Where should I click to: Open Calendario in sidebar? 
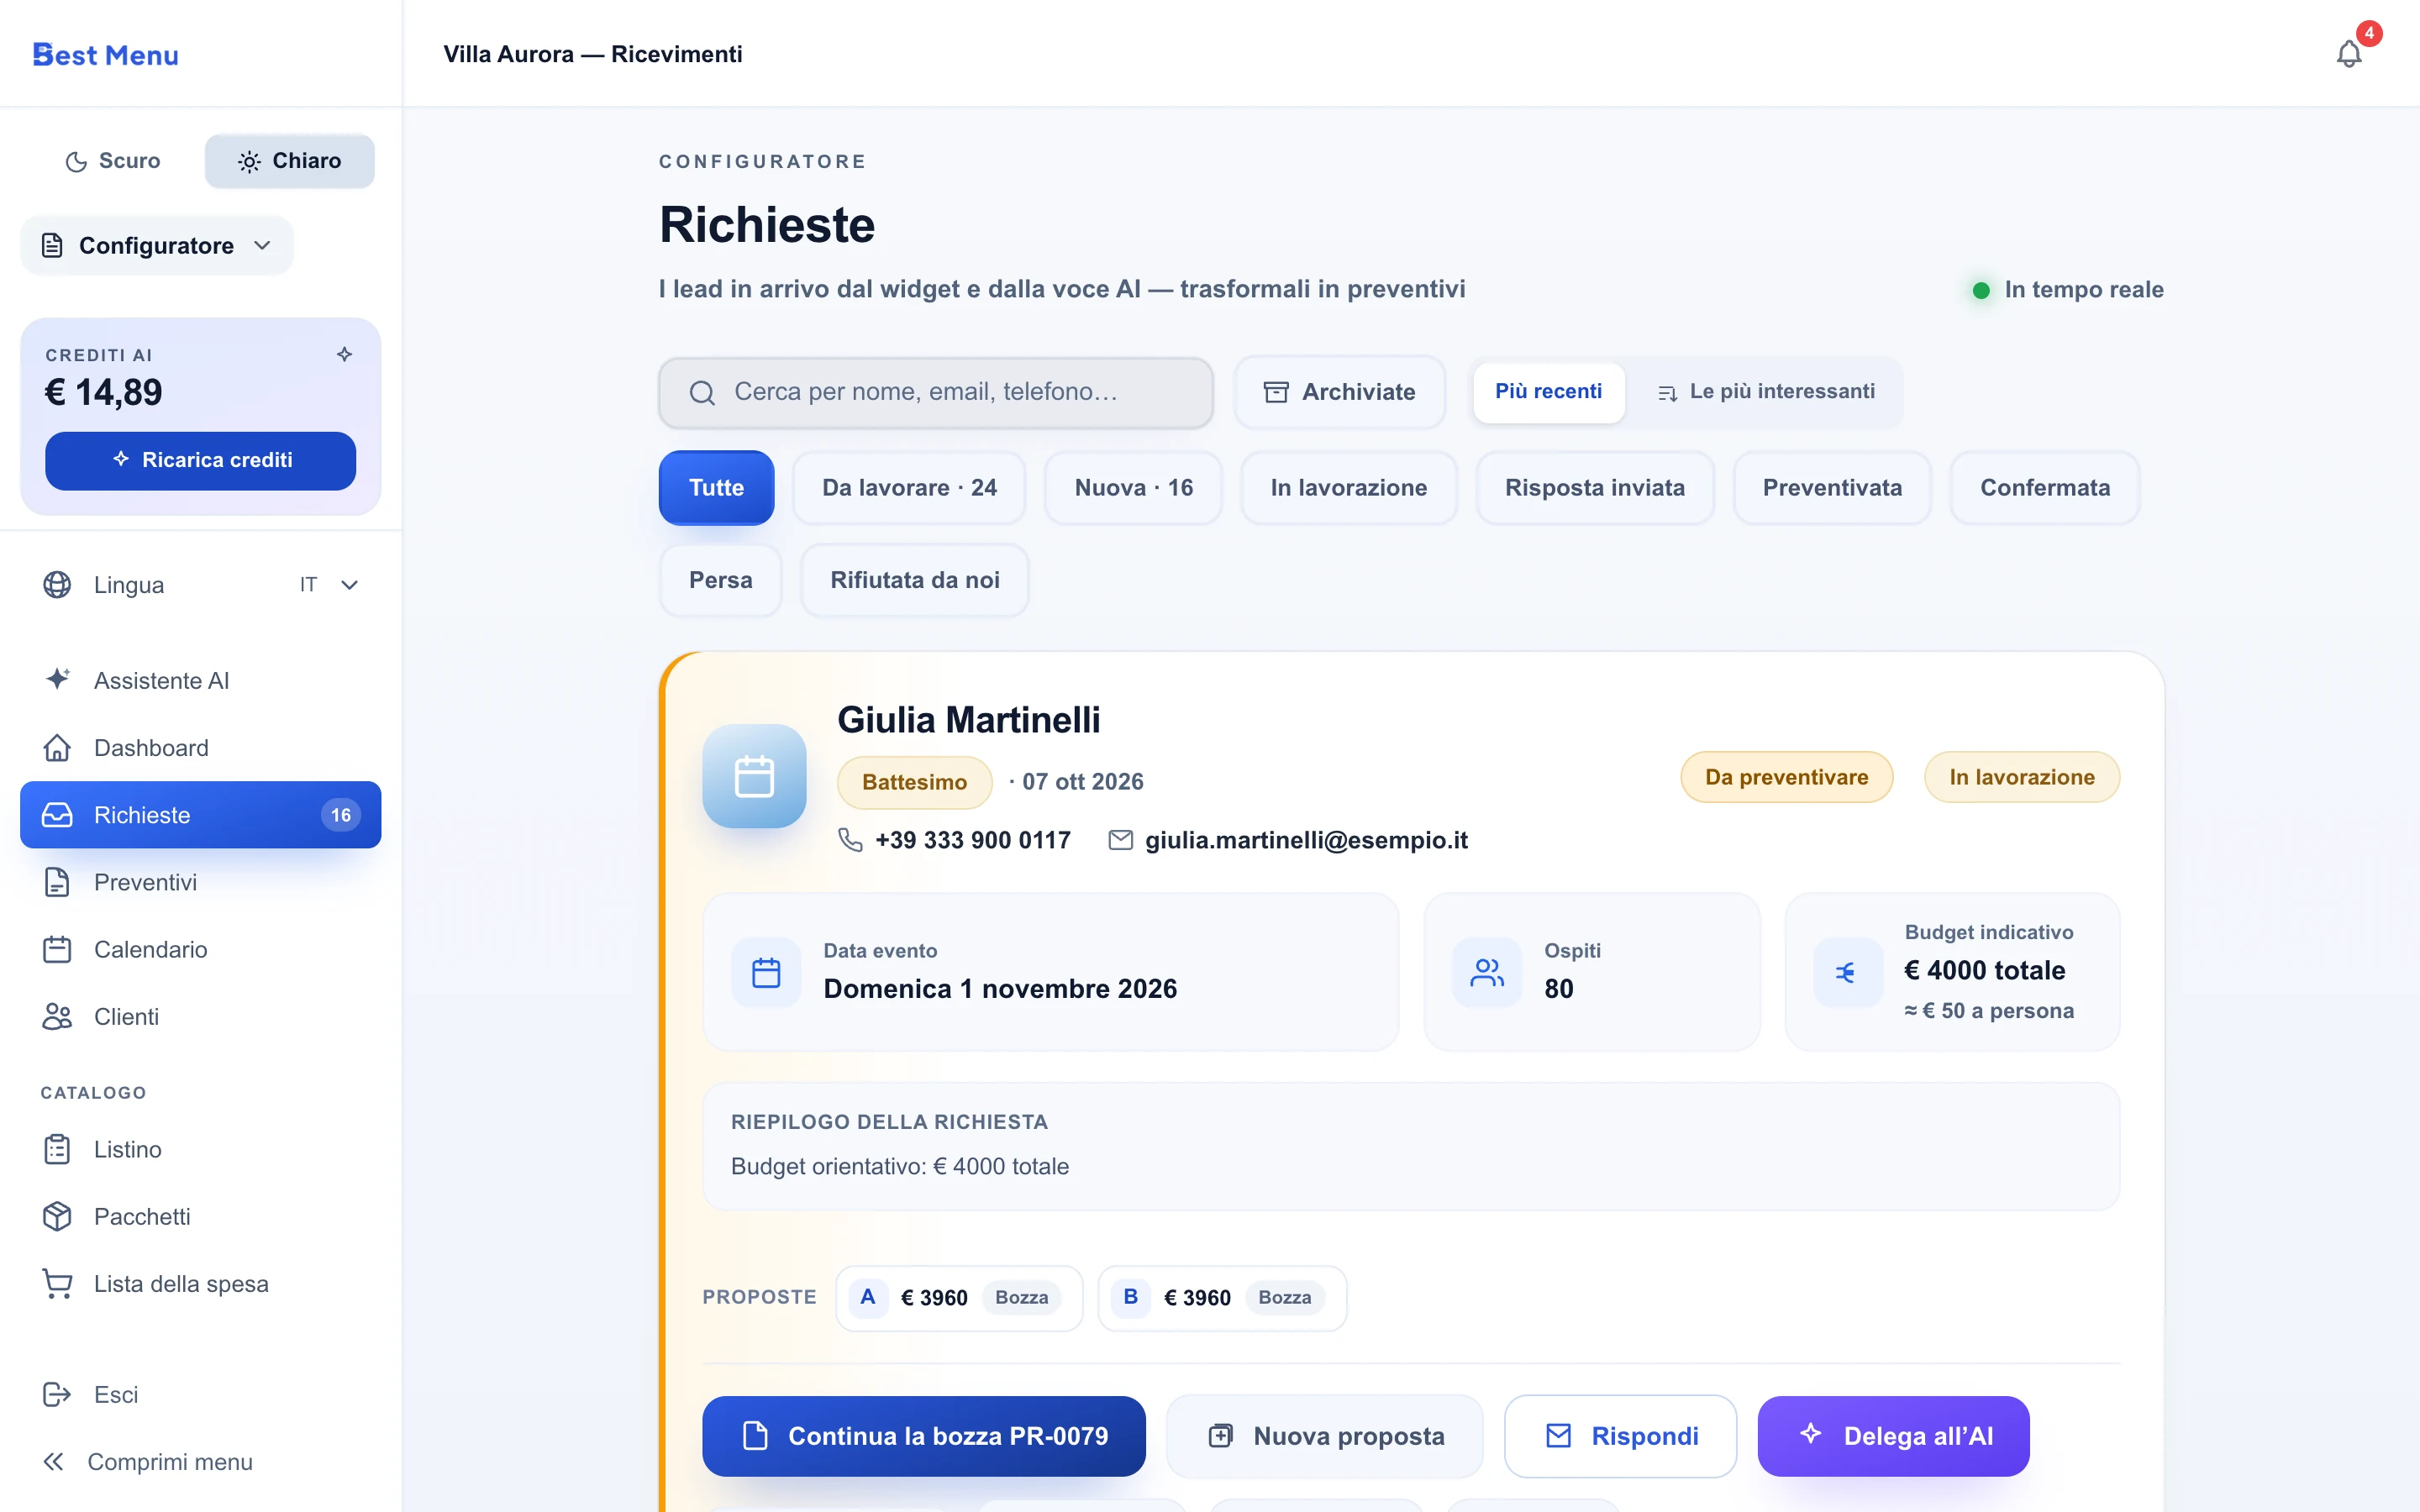pyautogui.click(x=200, y=949)
